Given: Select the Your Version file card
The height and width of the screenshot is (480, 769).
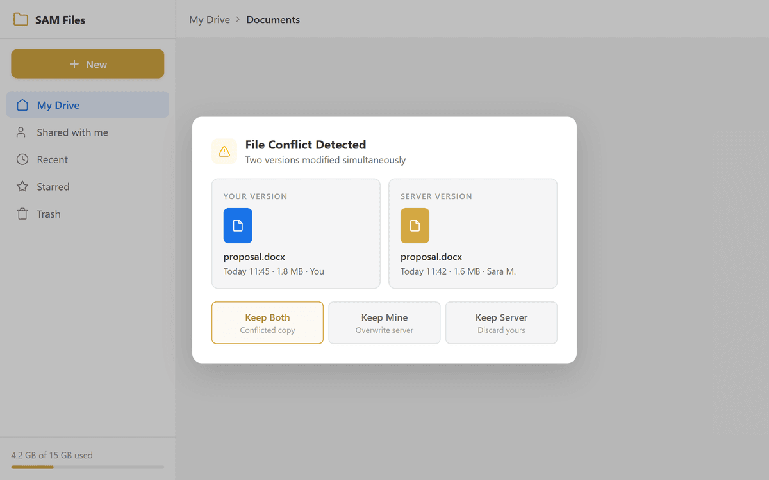Looking at the screenshot, I should [295, 234].
